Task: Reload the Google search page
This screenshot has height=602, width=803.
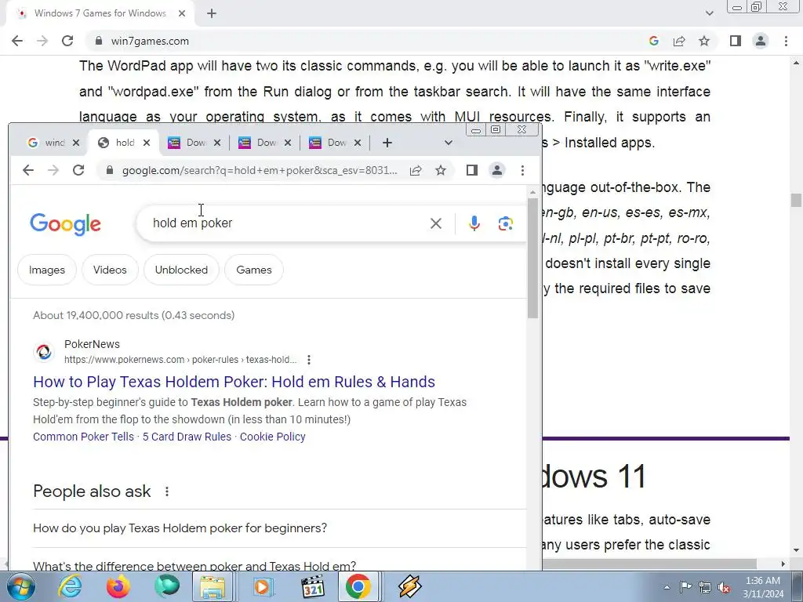Action: (x=78, y=170)
